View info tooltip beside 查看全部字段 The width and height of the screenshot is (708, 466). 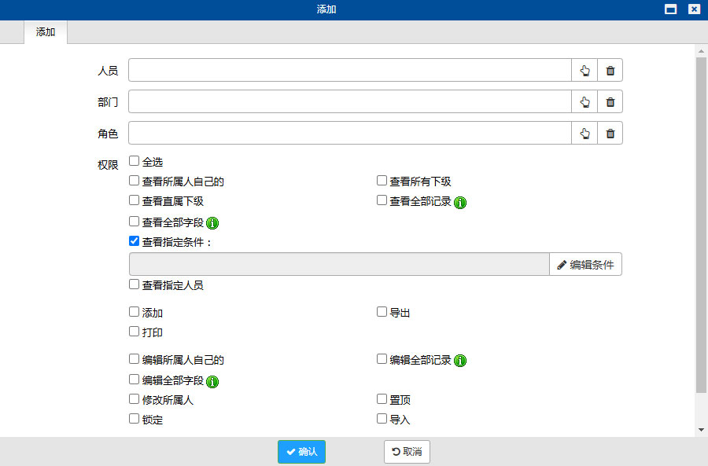211,222
